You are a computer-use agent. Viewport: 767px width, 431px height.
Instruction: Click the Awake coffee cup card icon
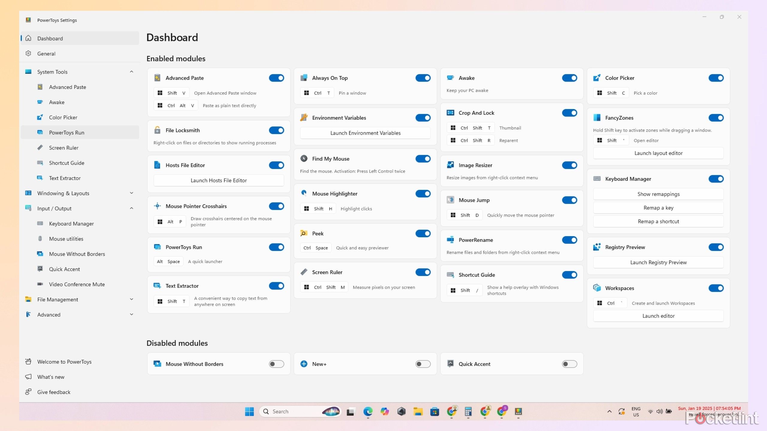click(450, 78)
